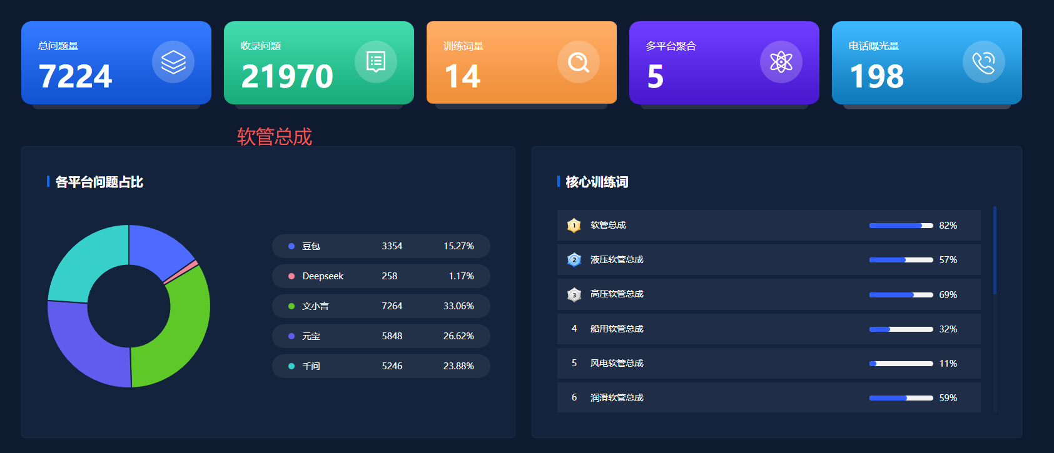
Task: Click the 11% percentage label
Action: (948, 364)
